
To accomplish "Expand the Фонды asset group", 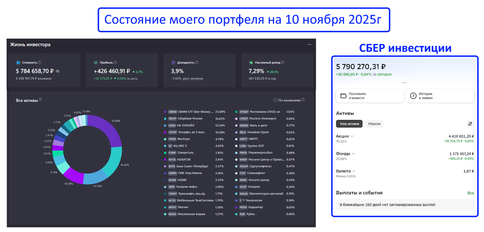I will click(x=353, y=154).
